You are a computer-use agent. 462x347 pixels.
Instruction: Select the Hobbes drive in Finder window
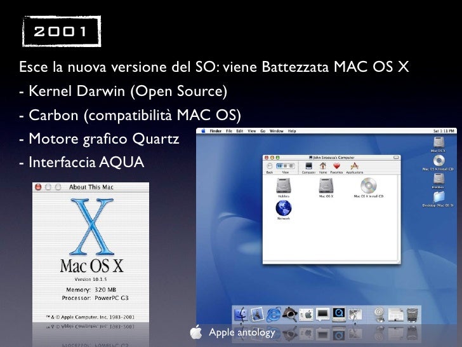click(284, 187)
